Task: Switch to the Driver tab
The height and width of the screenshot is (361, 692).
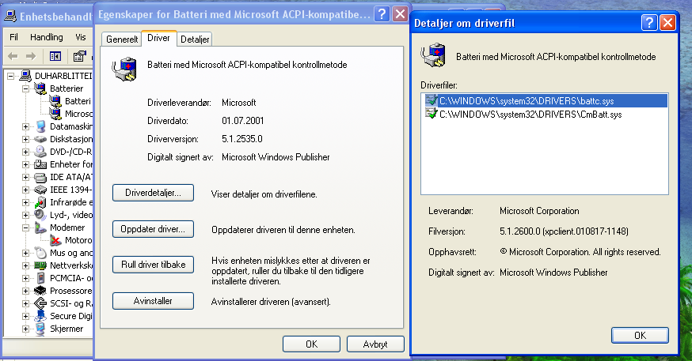Action: (x=158, y=38)
